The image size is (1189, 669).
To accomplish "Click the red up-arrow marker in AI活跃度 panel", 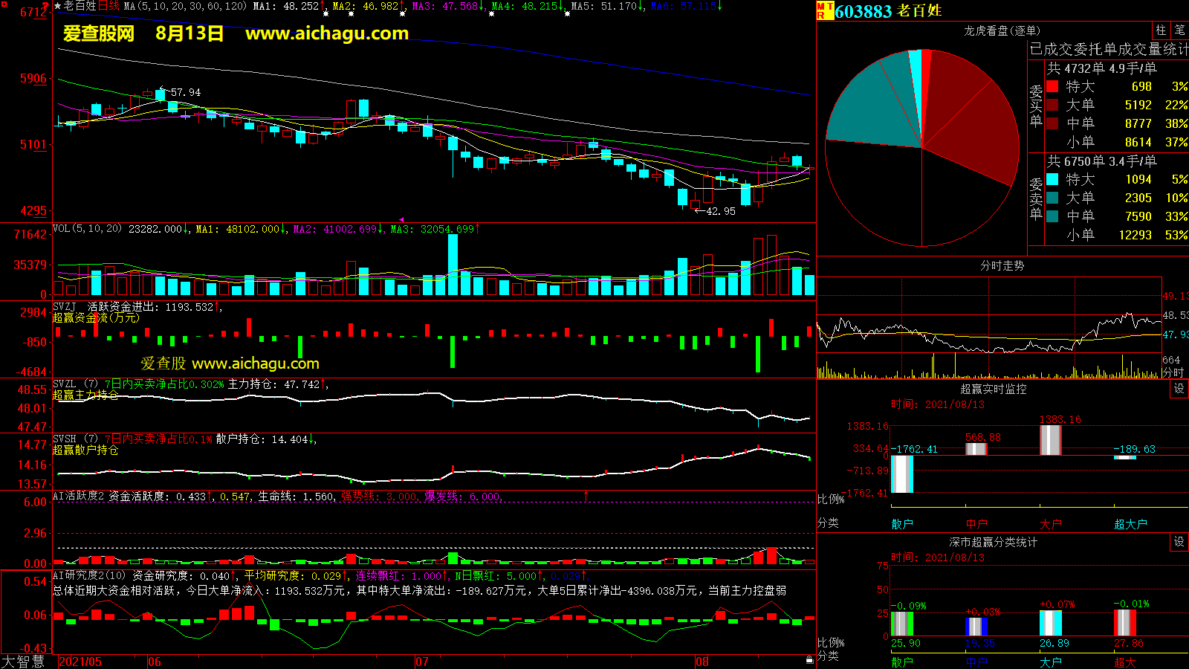I will point(586,495).
